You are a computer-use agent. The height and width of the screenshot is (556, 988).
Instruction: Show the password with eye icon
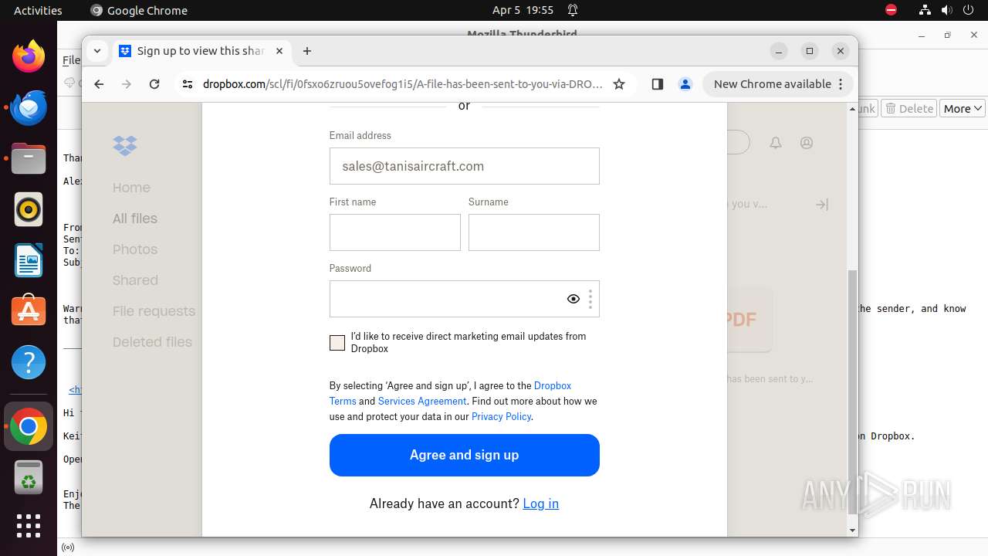pos(574,299)
